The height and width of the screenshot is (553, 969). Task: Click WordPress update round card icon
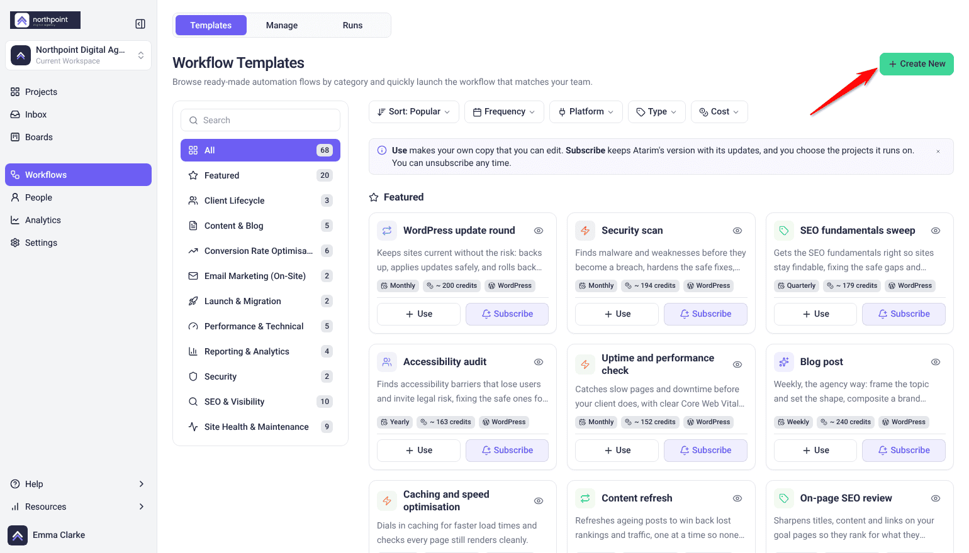[x=387, y=231]
